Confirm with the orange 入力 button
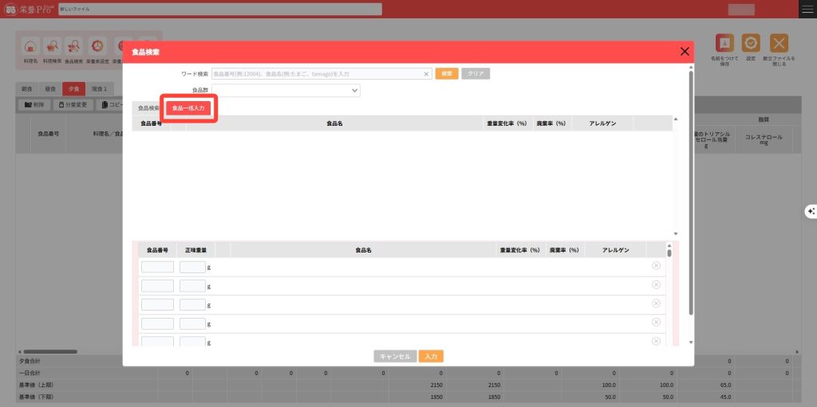This screenshot has height=407, width=817. coord(431,357)
